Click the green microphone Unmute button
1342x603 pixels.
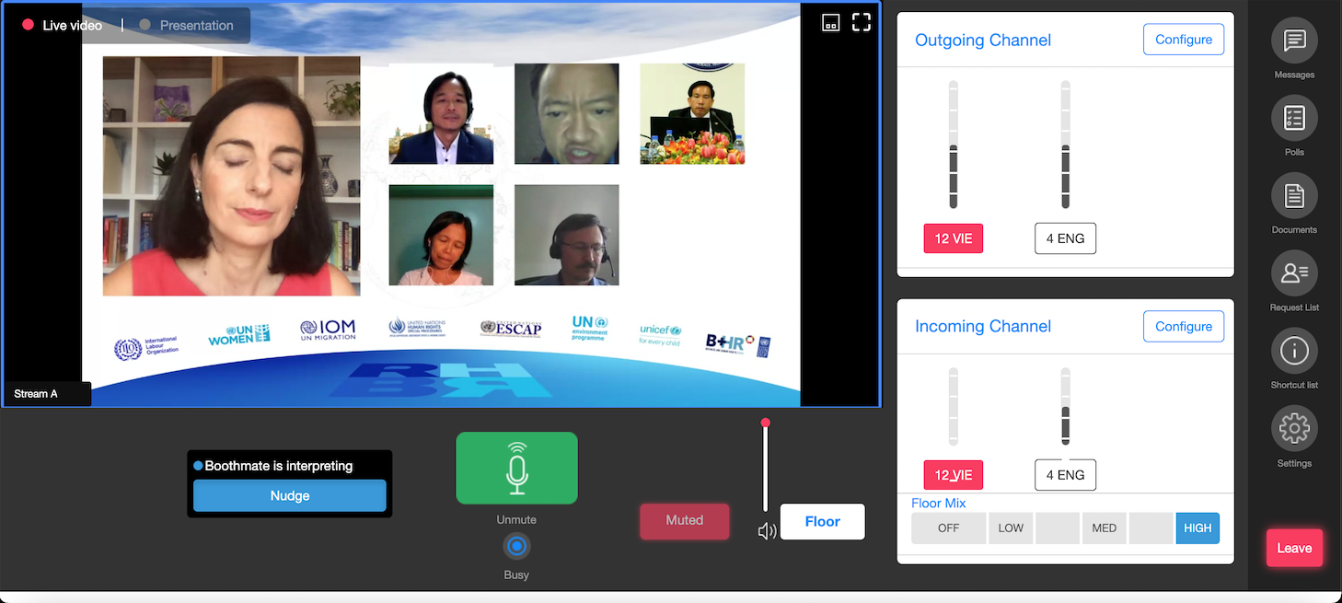[x=516, y=468]
